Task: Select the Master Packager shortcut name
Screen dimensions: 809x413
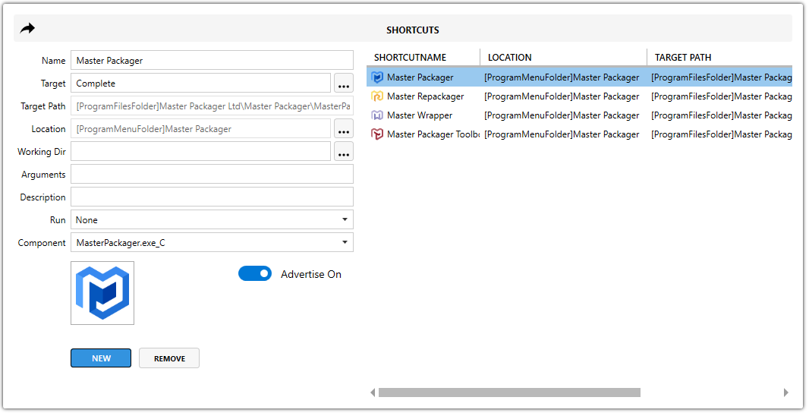Action: coord(420,77)
